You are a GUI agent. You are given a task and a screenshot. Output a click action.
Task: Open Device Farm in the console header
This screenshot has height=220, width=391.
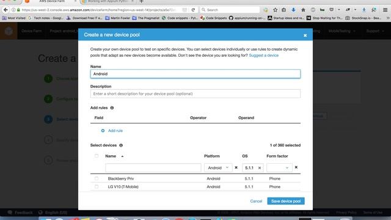pyautogui.click(x=31, y=31)
